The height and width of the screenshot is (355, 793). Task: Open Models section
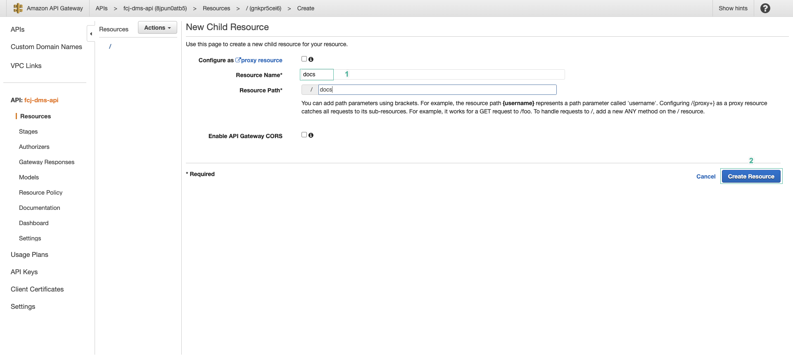[29, 177]
